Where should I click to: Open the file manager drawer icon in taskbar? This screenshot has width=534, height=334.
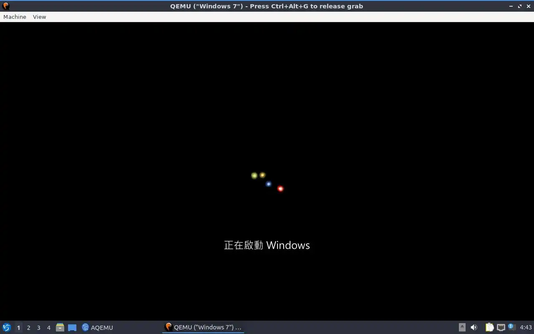click(x=60, y=327)
